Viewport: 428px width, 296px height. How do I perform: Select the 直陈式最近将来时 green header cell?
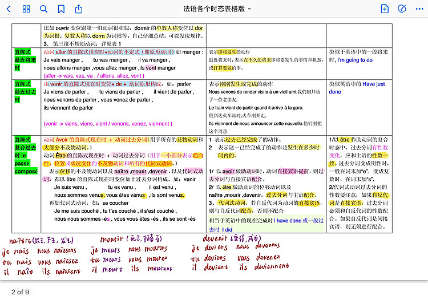[25, 59]
